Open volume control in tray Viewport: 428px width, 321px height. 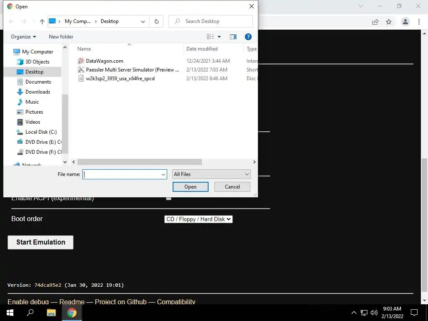pyautogui.click(x=374, y=313)
